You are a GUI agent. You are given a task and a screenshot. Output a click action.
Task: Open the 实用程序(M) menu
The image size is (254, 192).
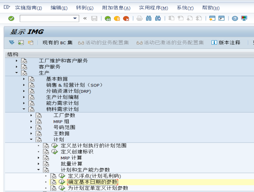154,8
